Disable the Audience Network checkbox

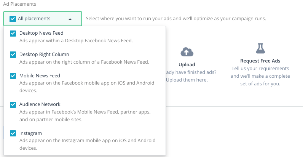pyautogui.click(x=13, y=104)
